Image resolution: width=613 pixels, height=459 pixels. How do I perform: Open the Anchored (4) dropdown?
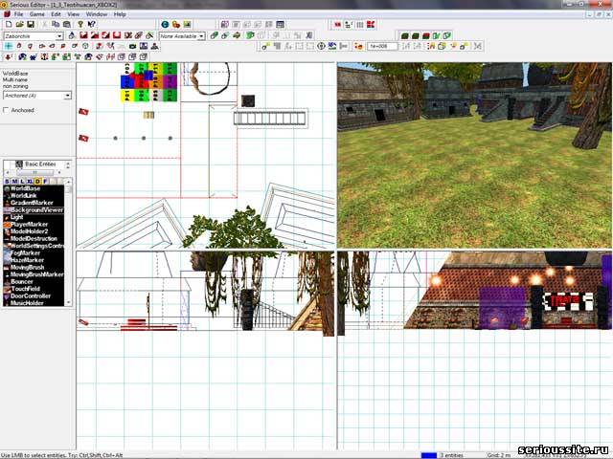[x=67, y=96]
